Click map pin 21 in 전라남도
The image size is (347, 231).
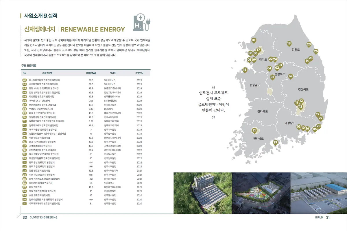(x=254, y=131)
